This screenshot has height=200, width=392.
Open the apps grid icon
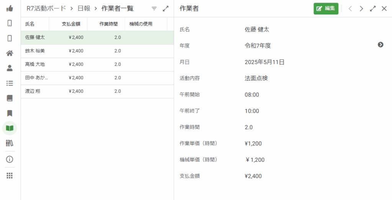10,176
